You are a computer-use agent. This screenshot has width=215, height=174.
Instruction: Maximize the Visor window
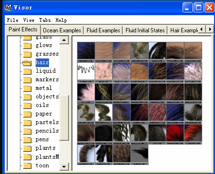pyautogui.click(x=198, y=7)
